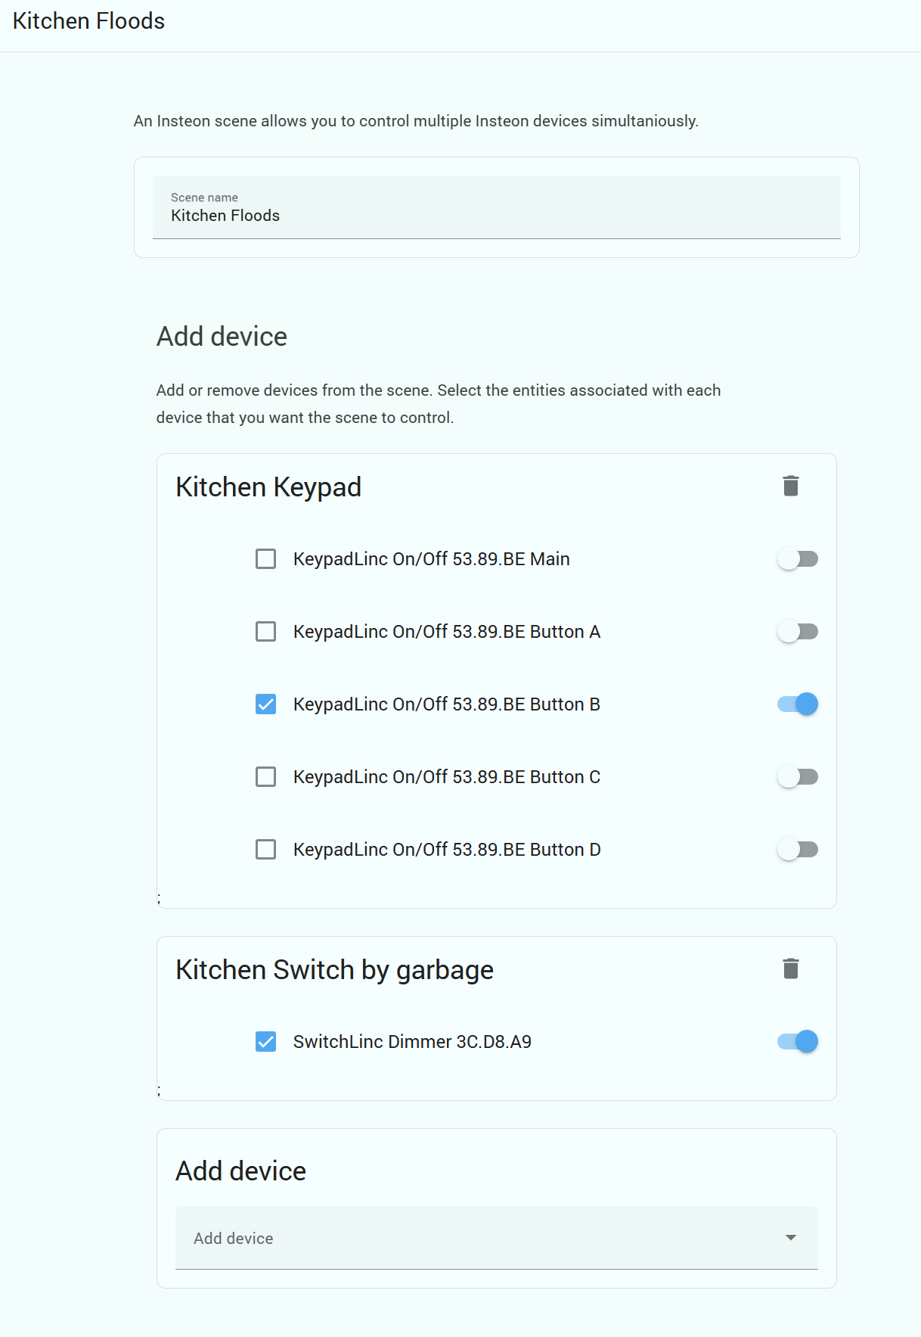This screenshot has width=921, height=1337.
Task: Turn on the Button D toggle switch
Action: [798, 850]
